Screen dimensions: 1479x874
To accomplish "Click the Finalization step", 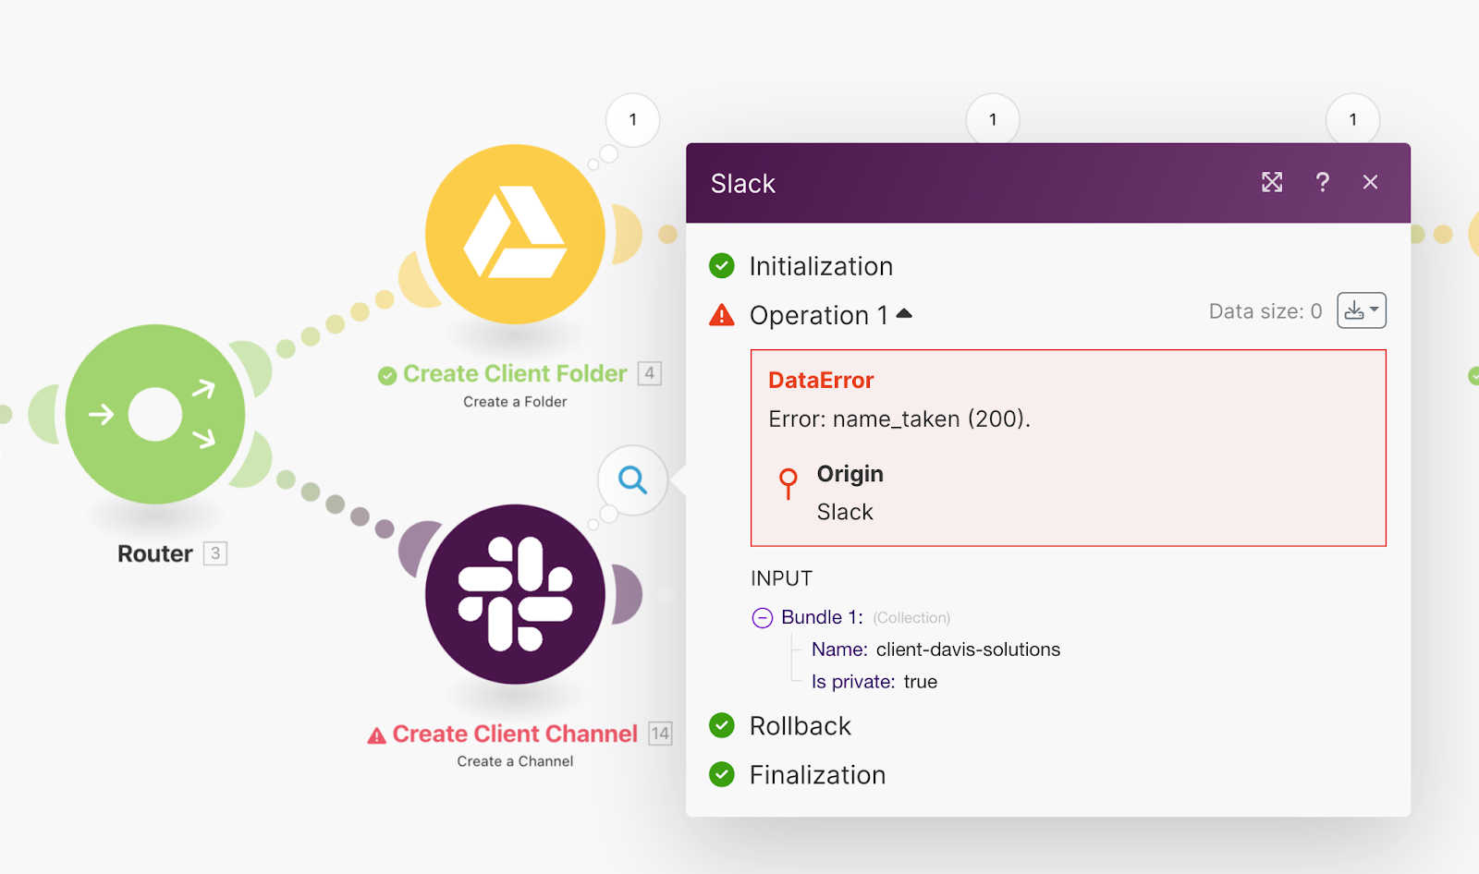I will [x=817, y=775].
